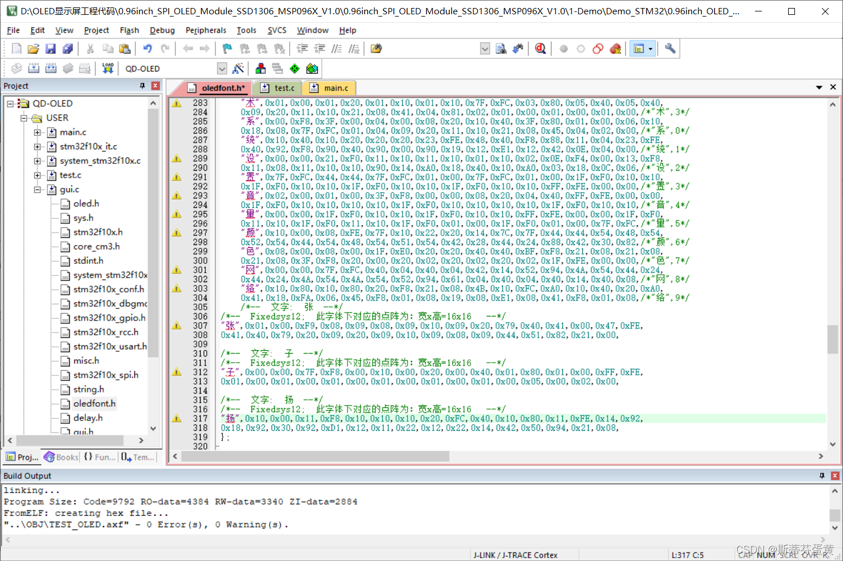Select stm32f10x_spi.h in project tree
The height and width of the screenshot is (561, 843).
point(106,375)
